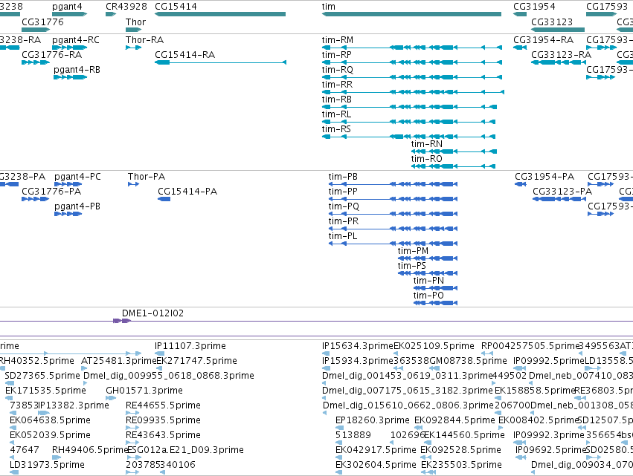
Task: Select the EK092528.5prime EST
Action: (x=425, y=458)
